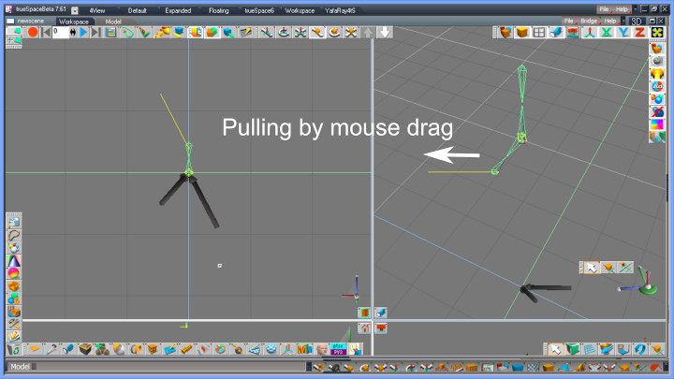Click the yellow funnel-shaped icon in right sidebar

pyautogui.click(x=657, y=74)
